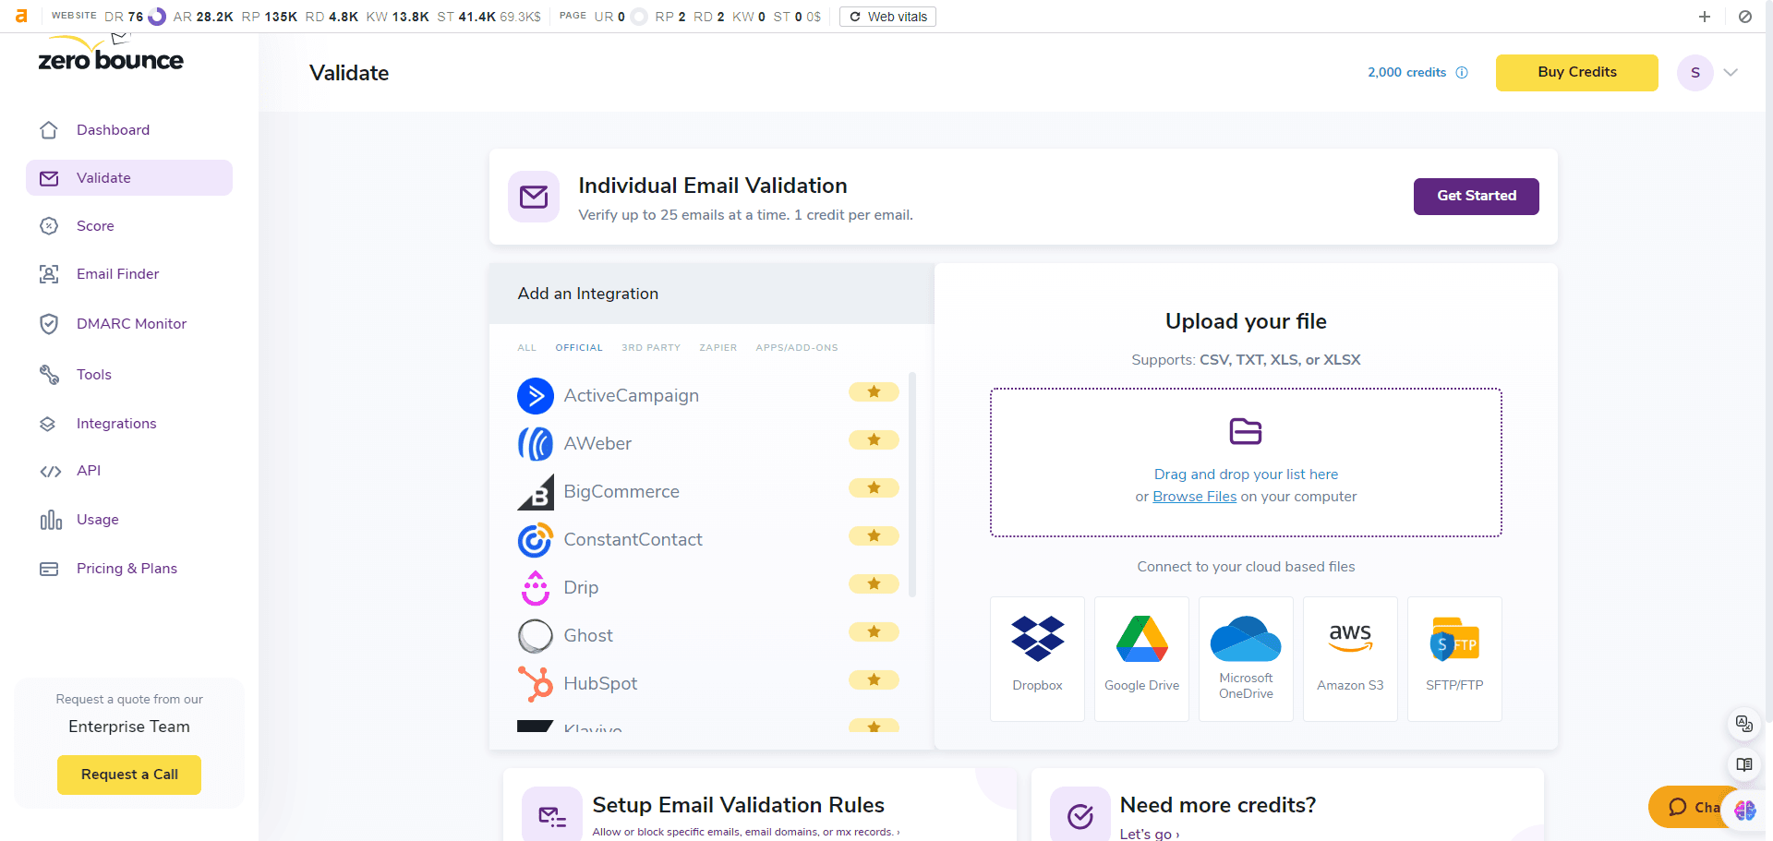The image size is (1773, 841).
Task: Toggle favorite star for HubSpot
Action: click(x=874, y=680)
